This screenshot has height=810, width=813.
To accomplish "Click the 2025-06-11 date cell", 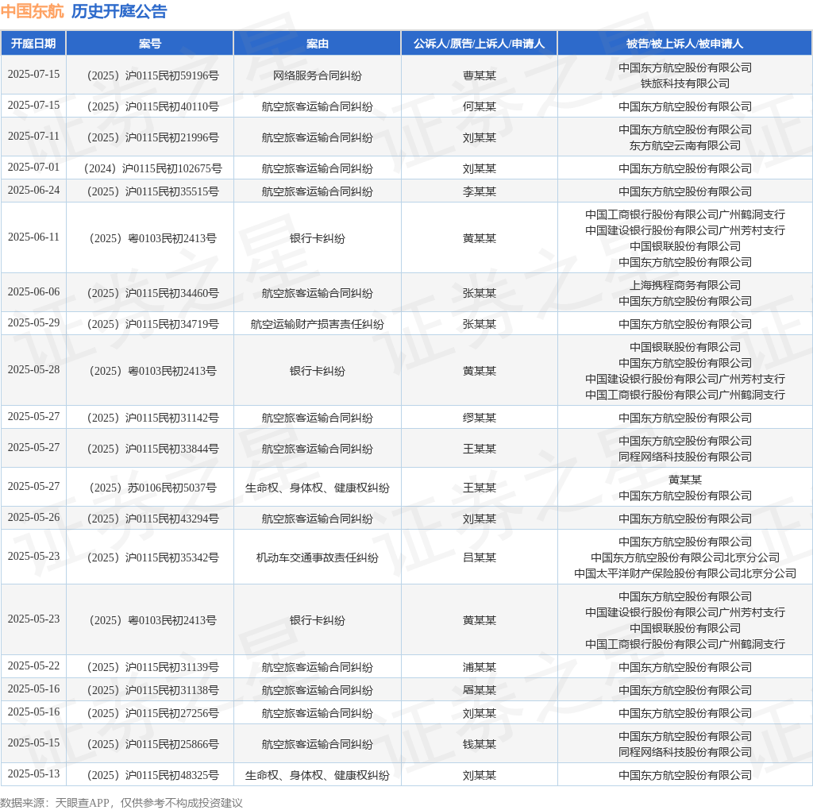I will click(33, 237).
